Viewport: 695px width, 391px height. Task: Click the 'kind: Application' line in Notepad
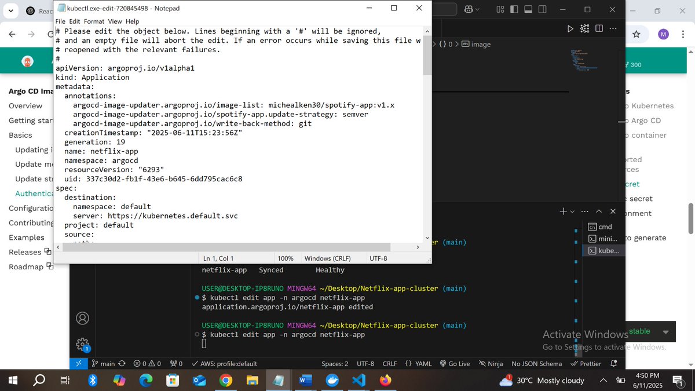tap(93, 77)
